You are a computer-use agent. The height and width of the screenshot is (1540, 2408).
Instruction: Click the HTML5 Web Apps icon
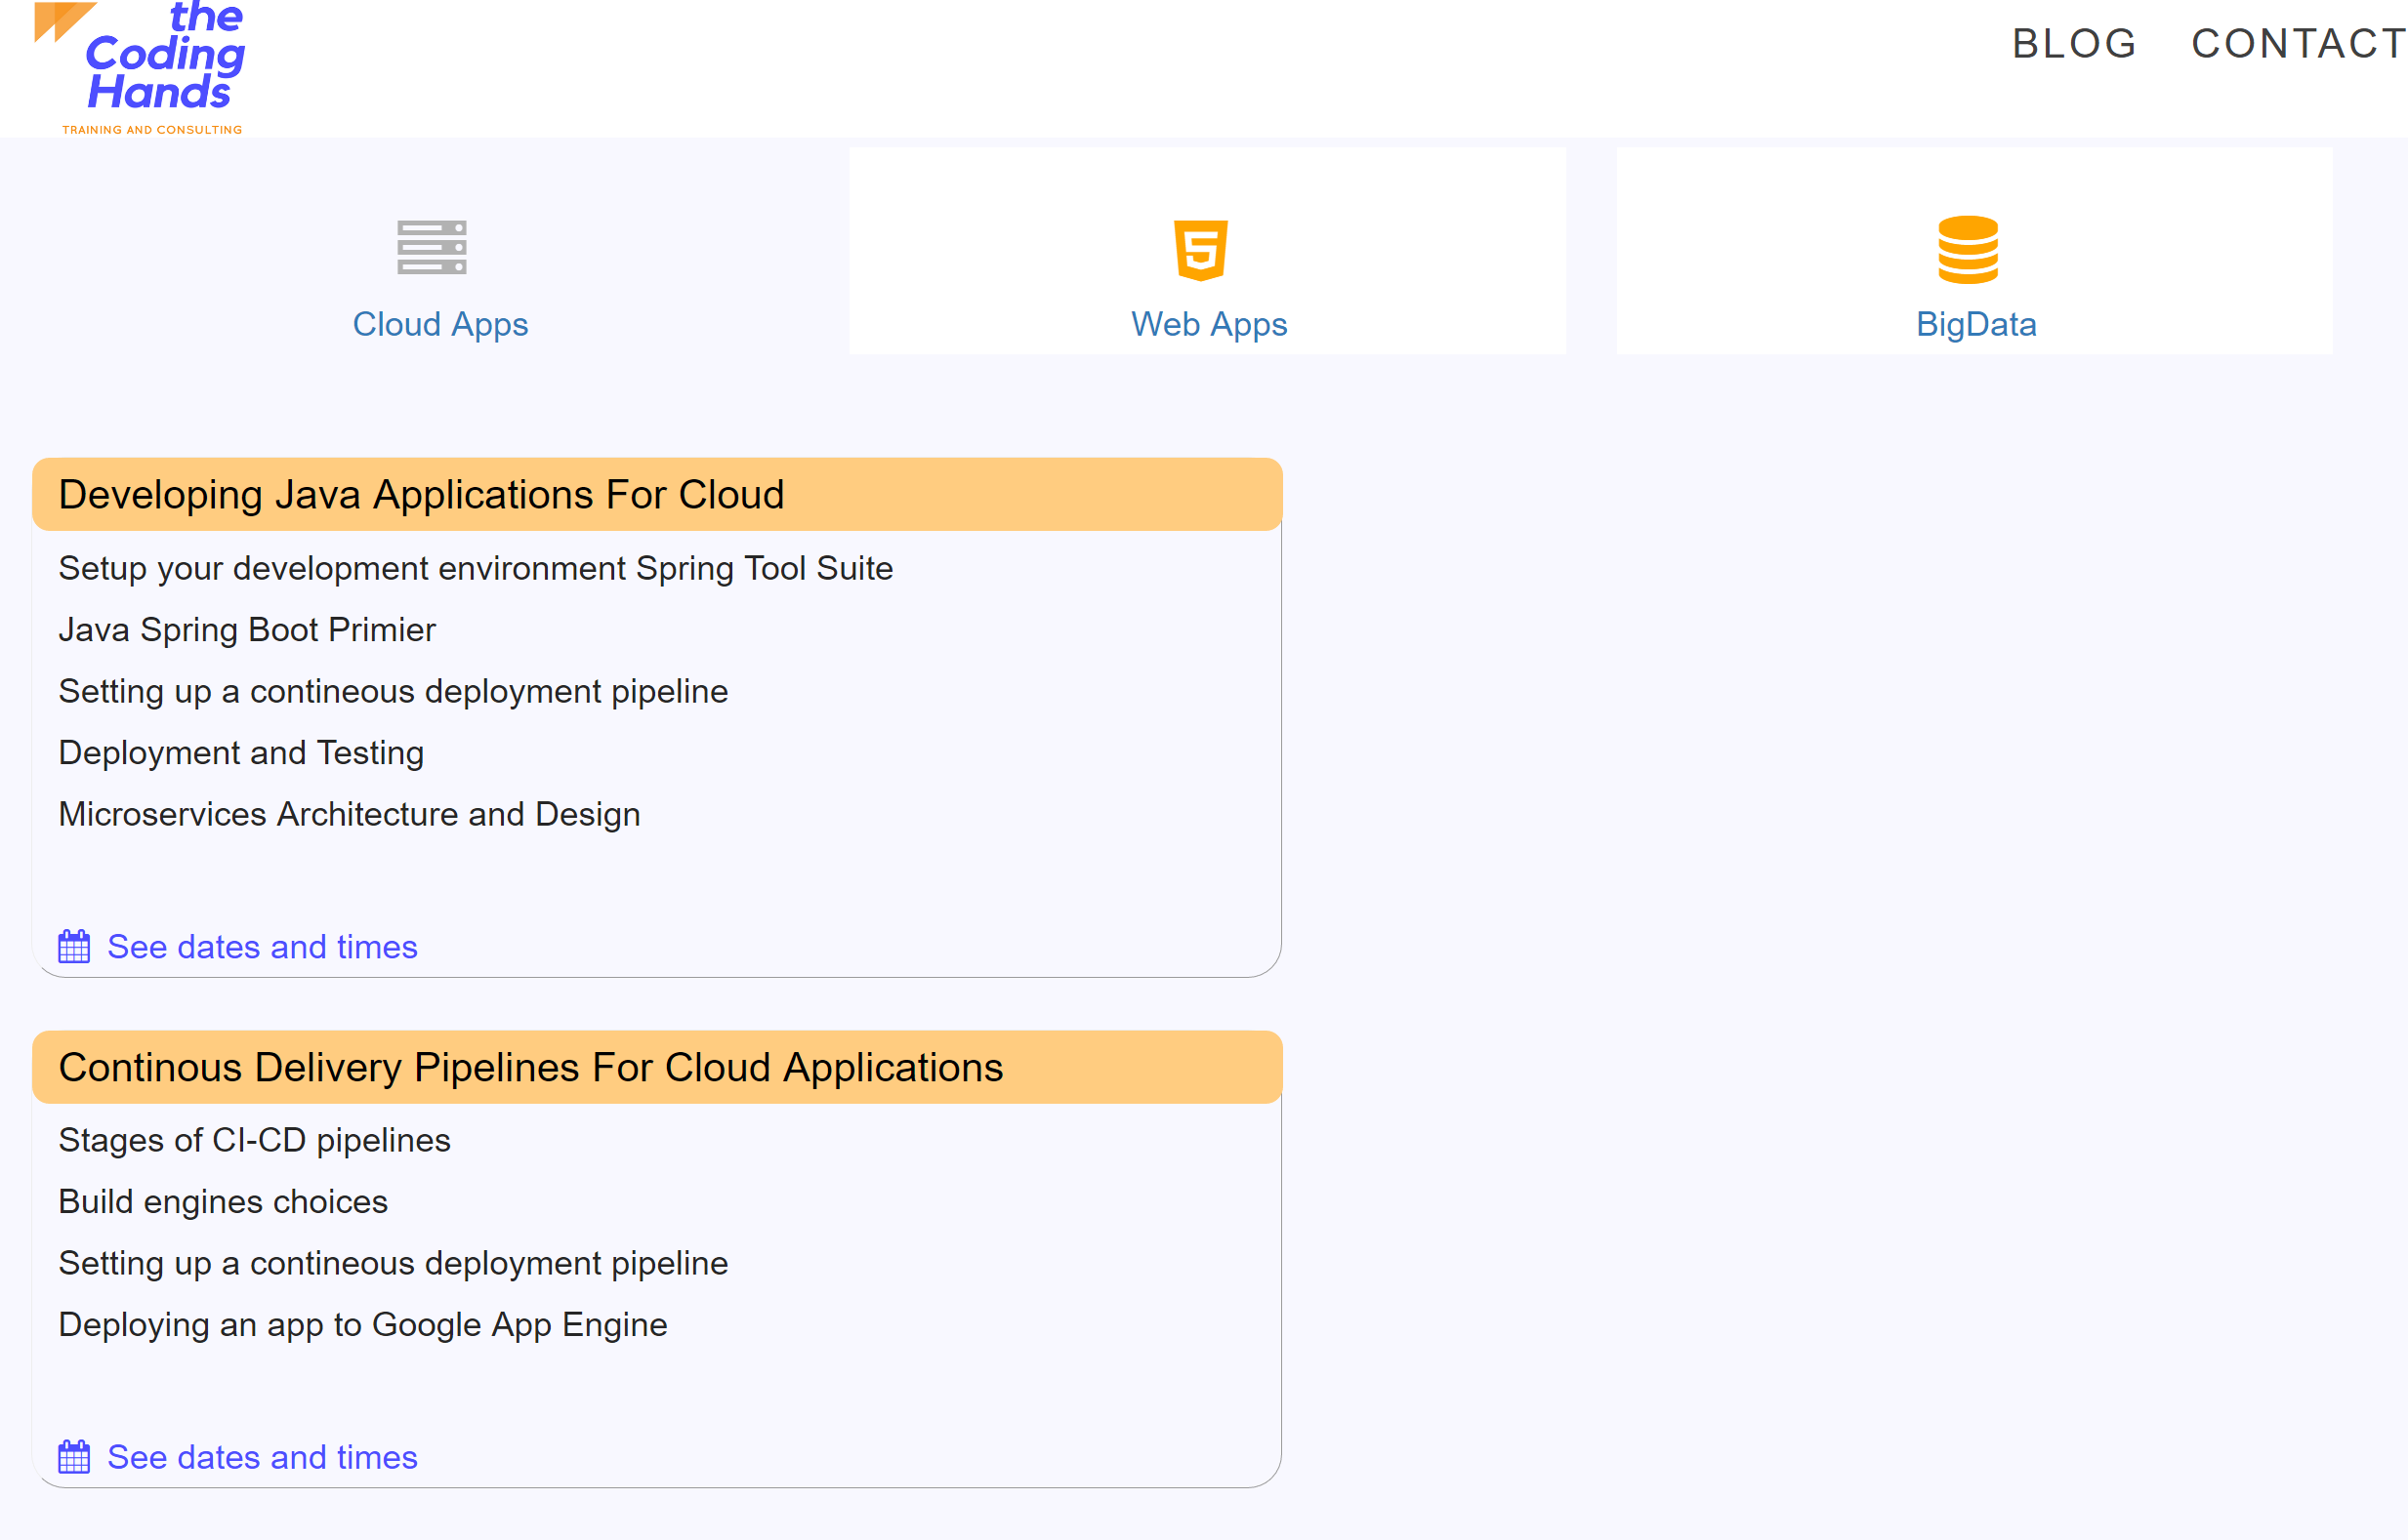point(1200,250)
